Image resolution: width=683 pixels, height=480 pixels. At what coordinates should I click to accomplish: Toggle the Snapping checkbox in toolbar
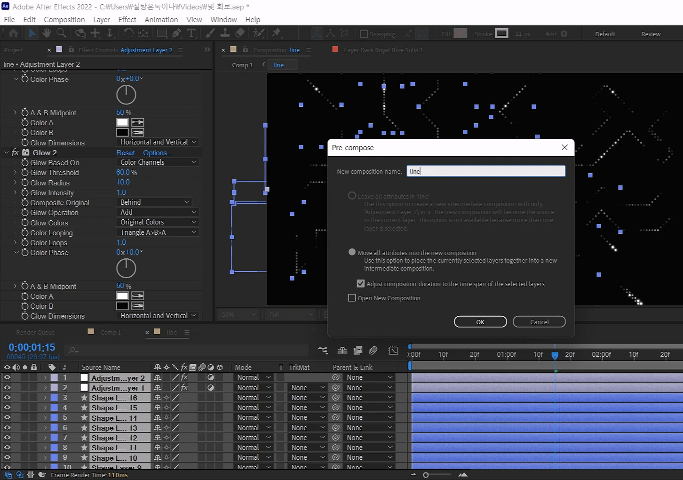tap(364, 34)
